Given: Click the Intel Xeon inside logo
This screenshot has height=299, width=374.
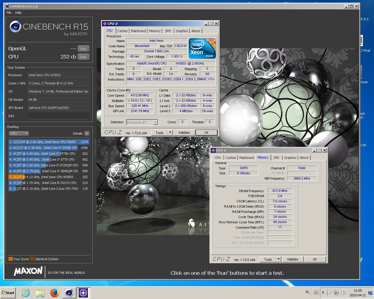Looking at the screenshot, I should 202,48.
